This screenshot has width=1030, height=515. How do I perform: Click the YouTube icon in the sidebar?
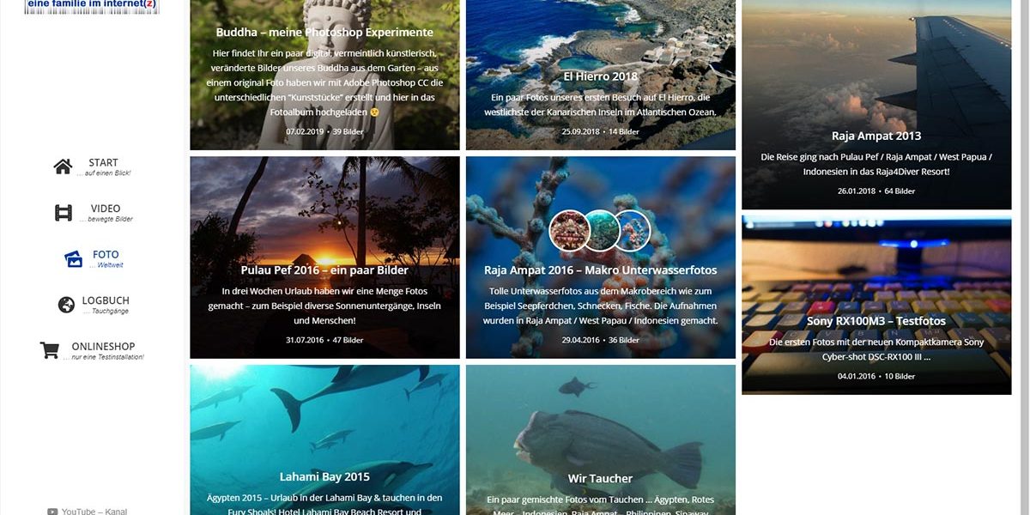[x=52, y=512]
